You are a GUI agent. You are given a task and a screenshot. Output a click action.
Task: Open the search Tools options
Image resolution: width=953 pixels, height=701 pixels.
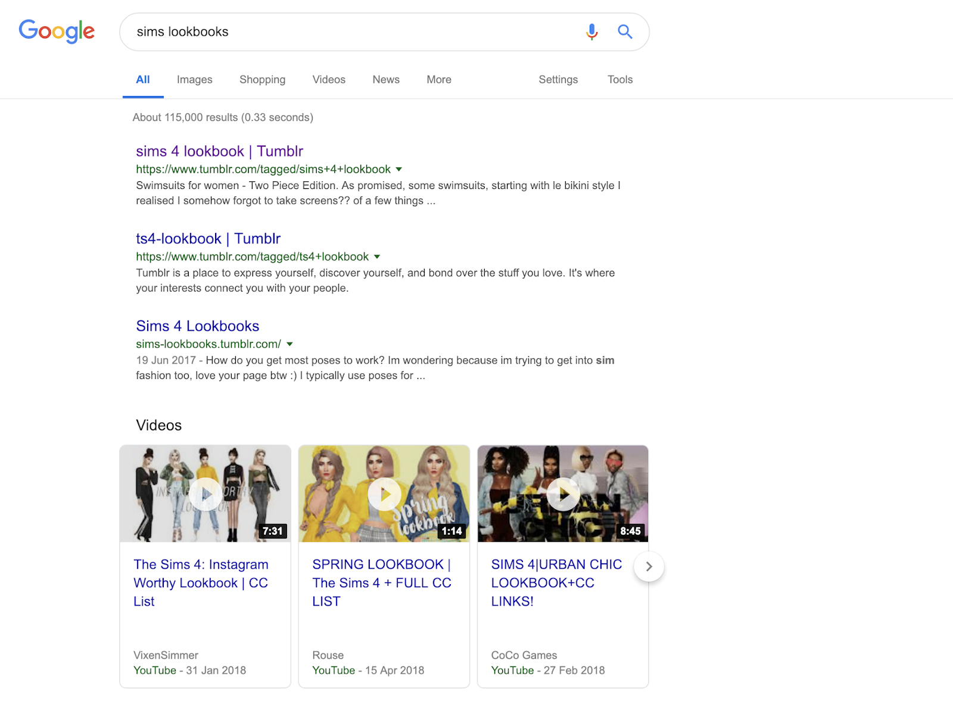[x=620, y=79]
